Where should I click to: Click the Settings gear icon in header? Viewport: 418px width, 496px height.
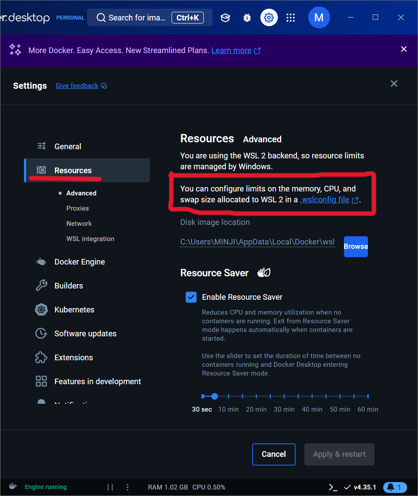coord(269,17)
